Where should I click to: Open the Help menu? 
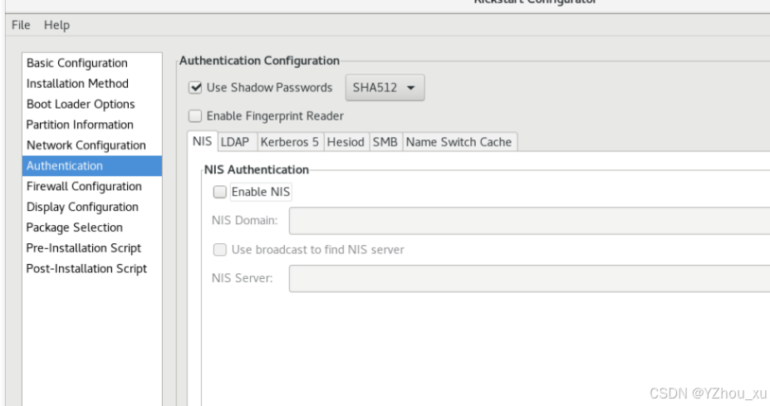pyautogui.click(x=57, y=25)
